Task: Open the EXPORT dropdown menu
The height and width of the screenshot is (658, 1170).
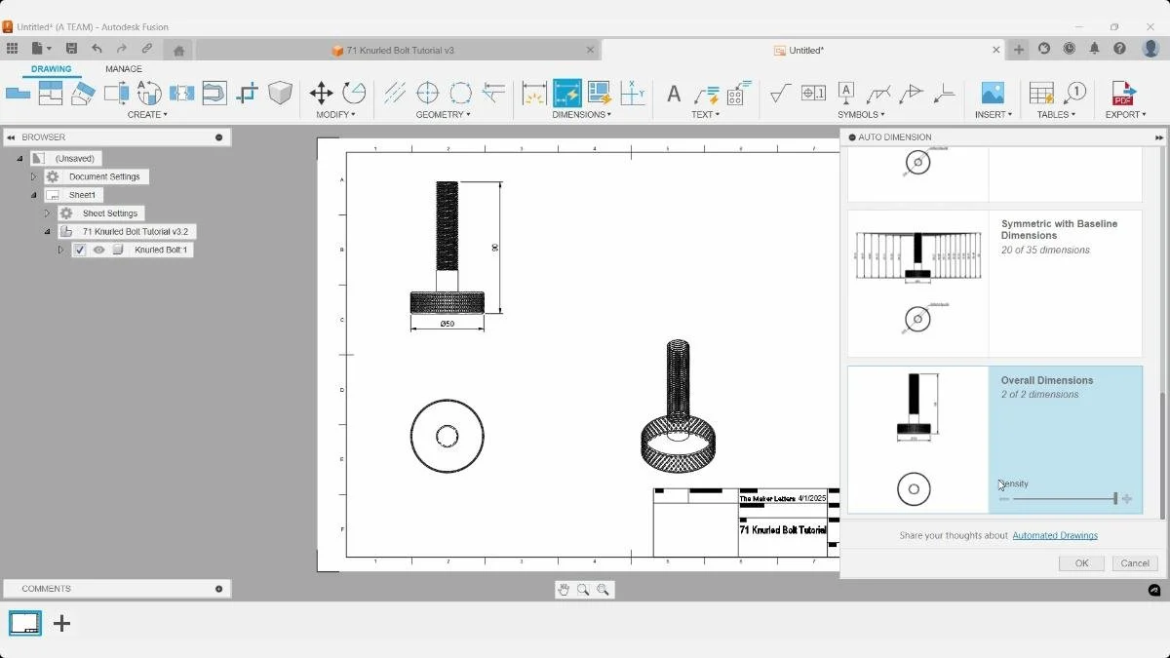Action: click(x=1125, y=115)
